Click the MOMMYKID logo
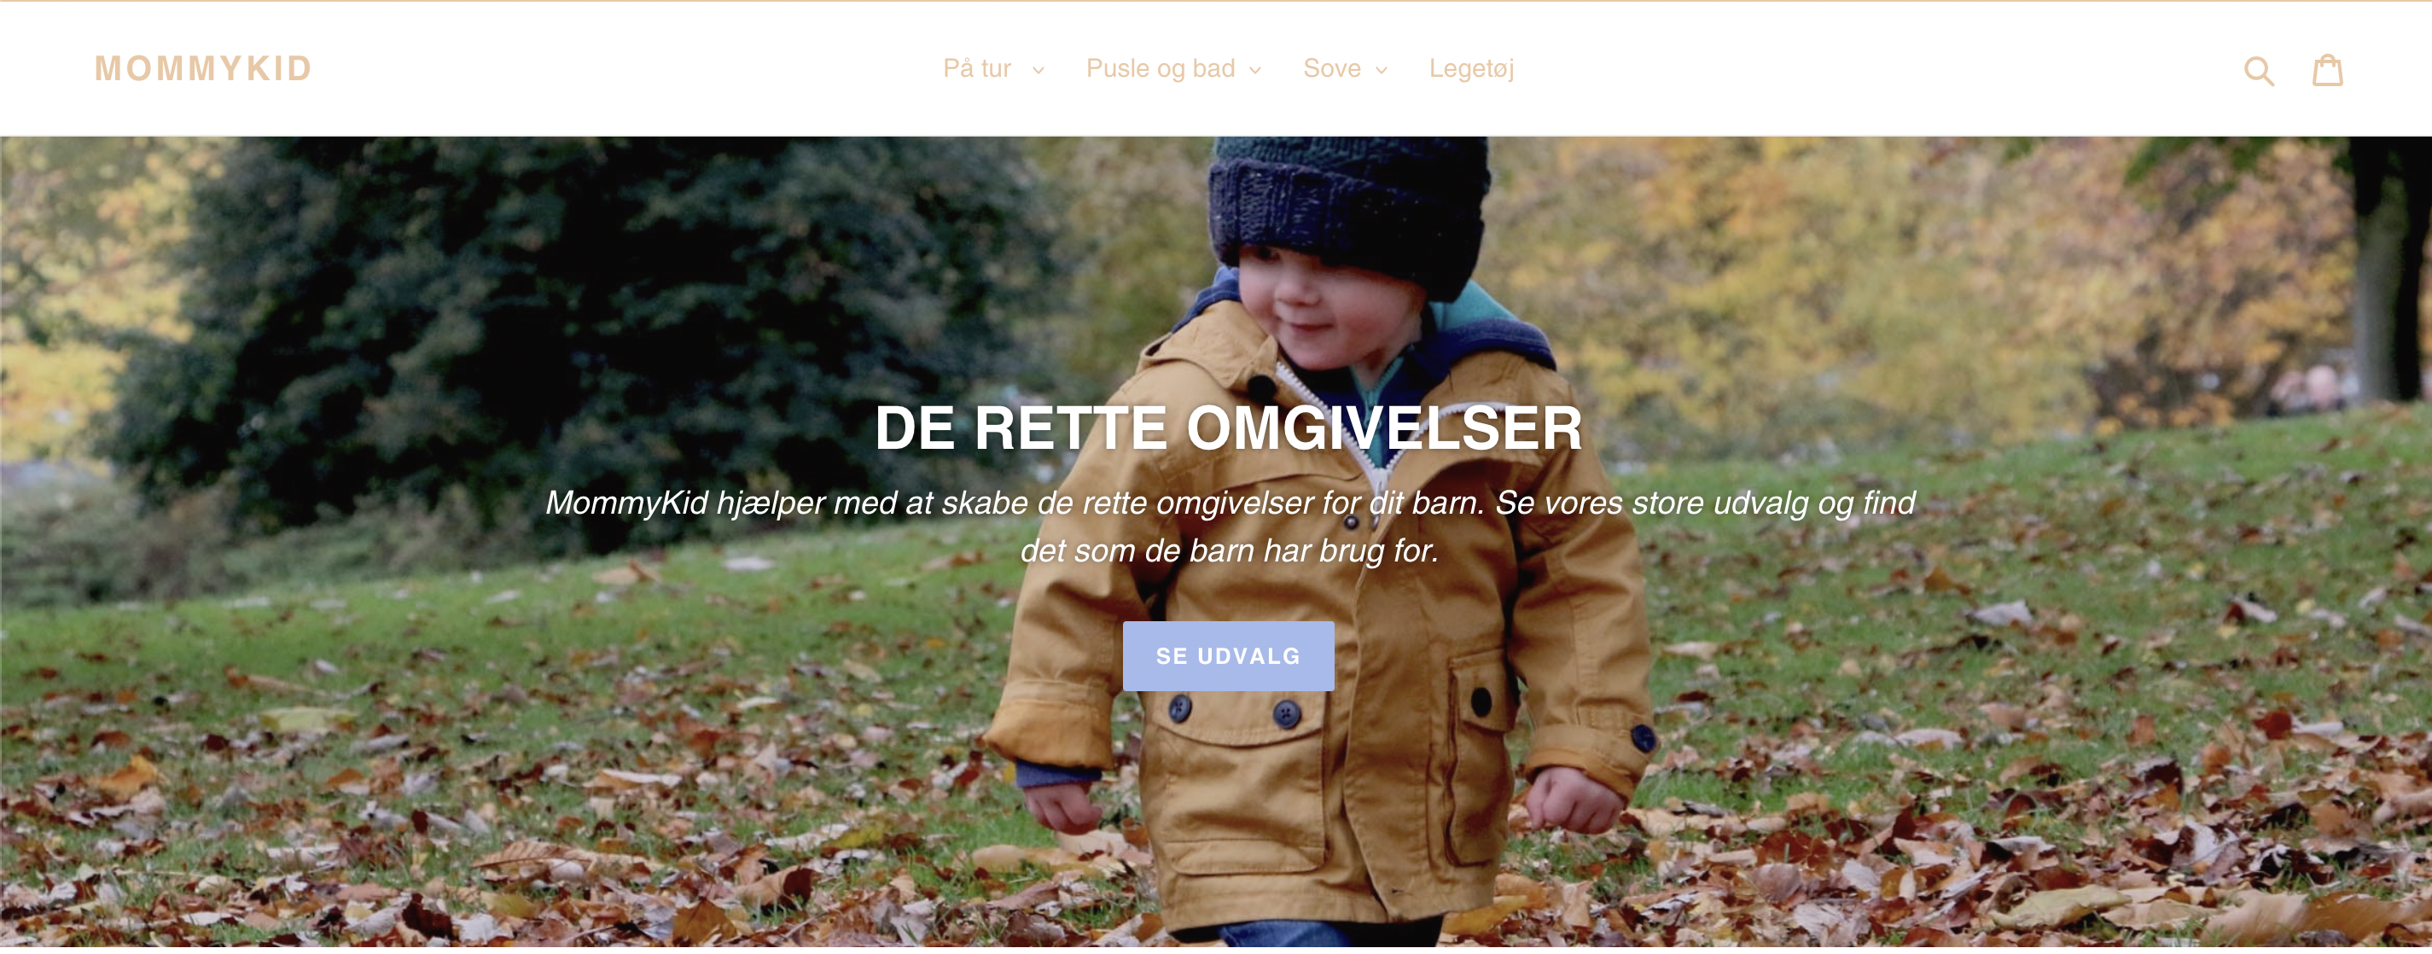 pos(204,69)
